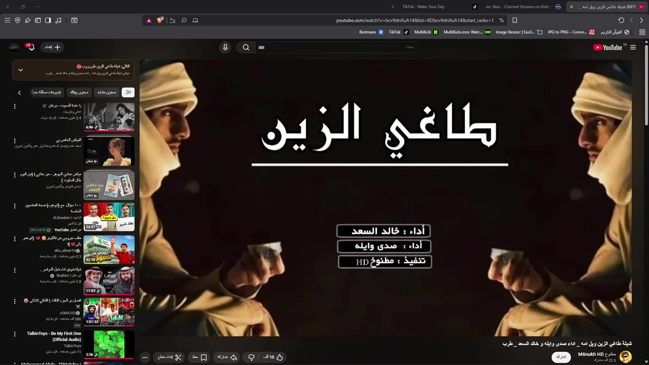Open TikTok bookmark in bookmarks bar
The image size is (649, 365).
tap(399, 32)
